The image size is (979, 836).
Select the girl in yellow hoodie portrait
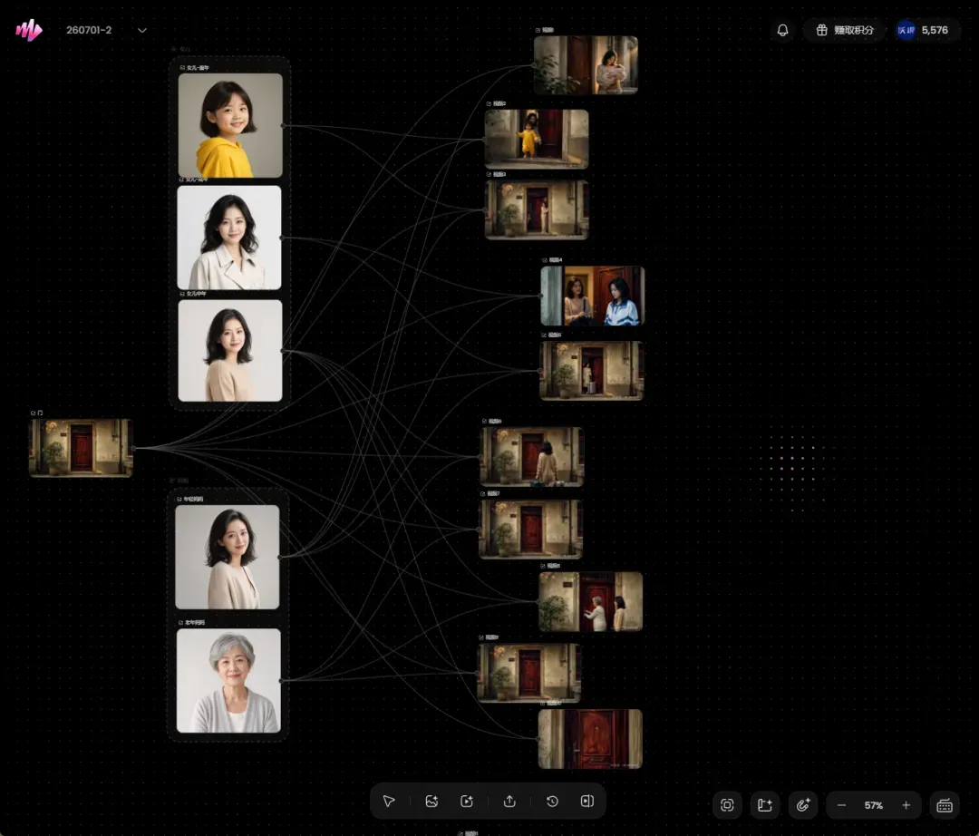pos(230,125)
